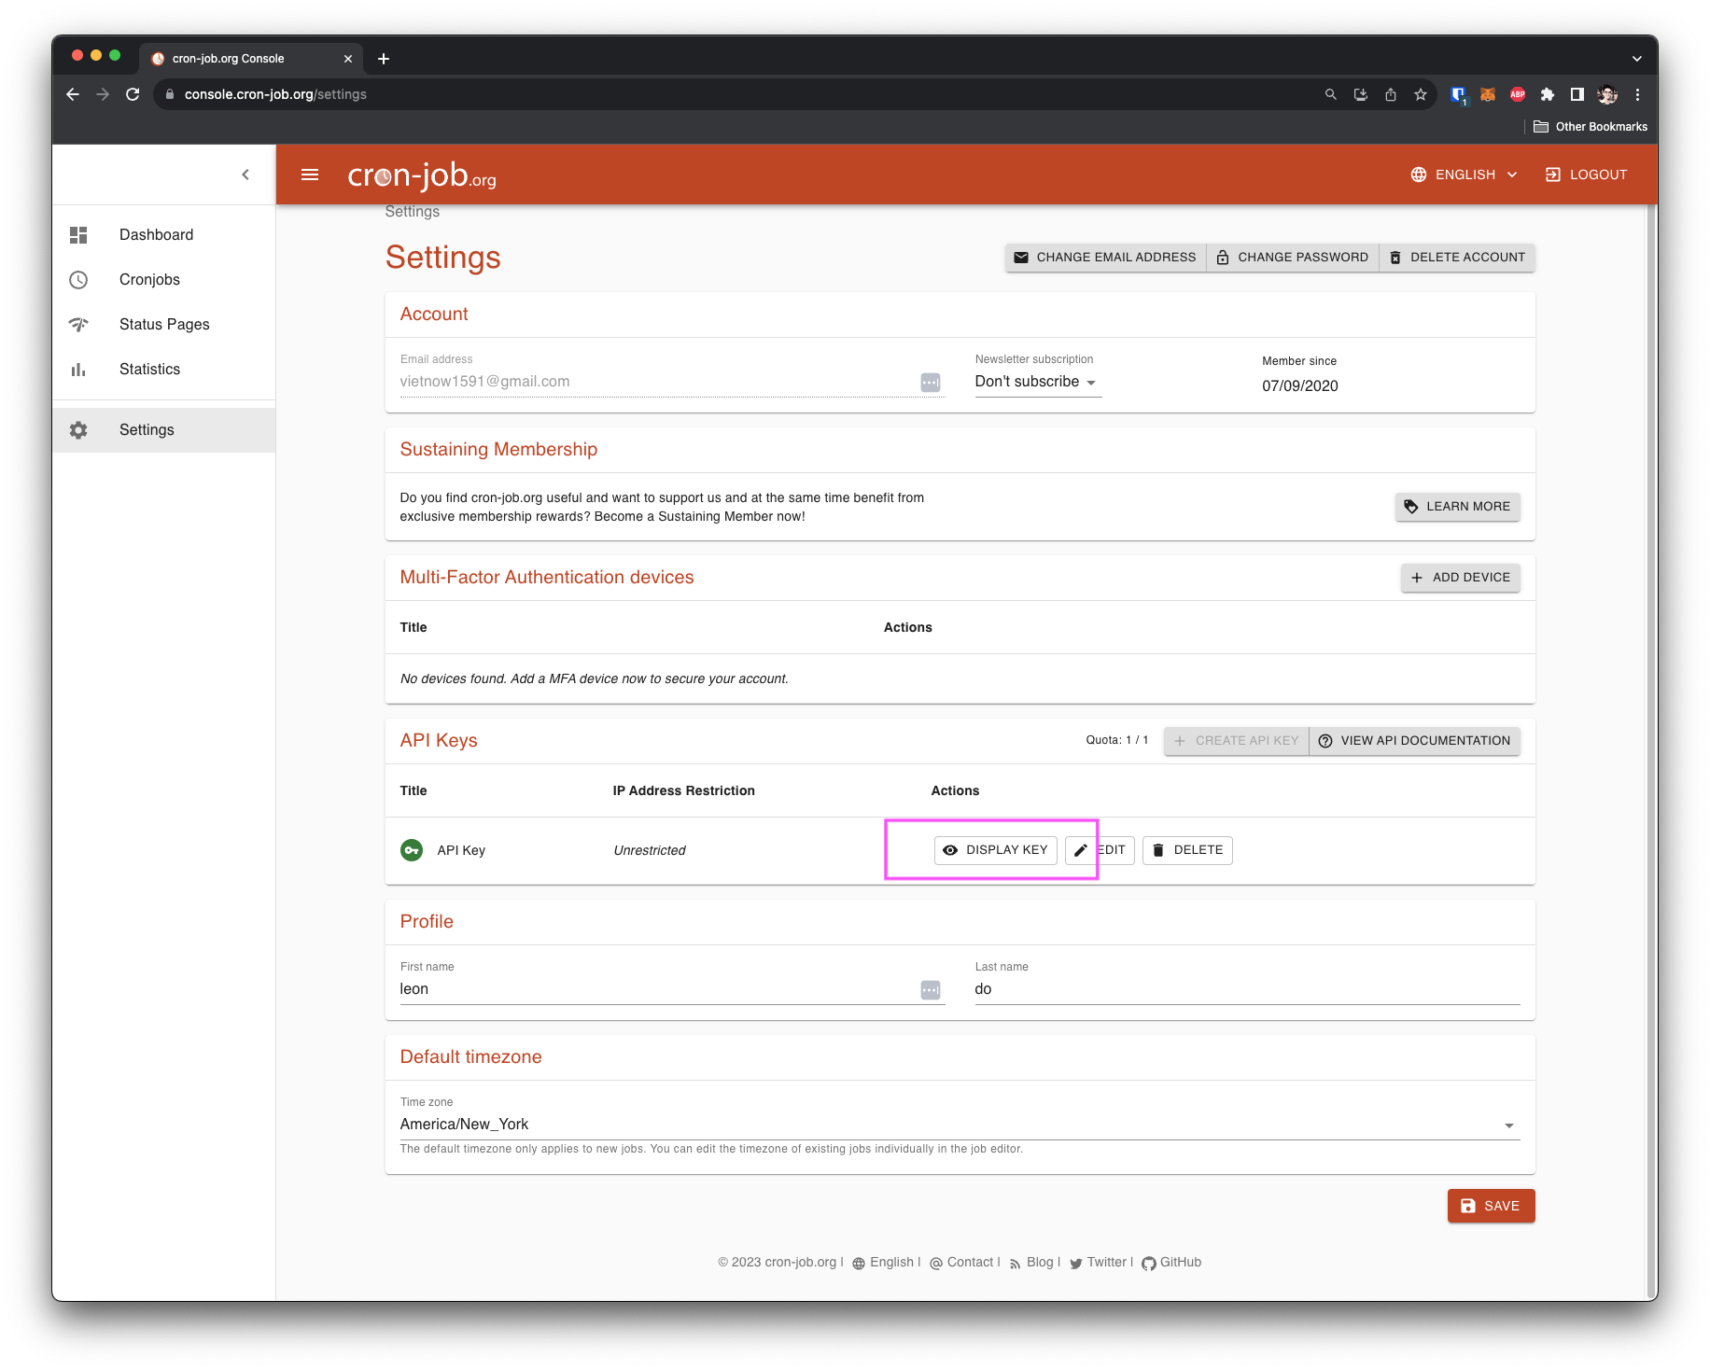Click the trash icon to delete the API key

coord(1158,850)
